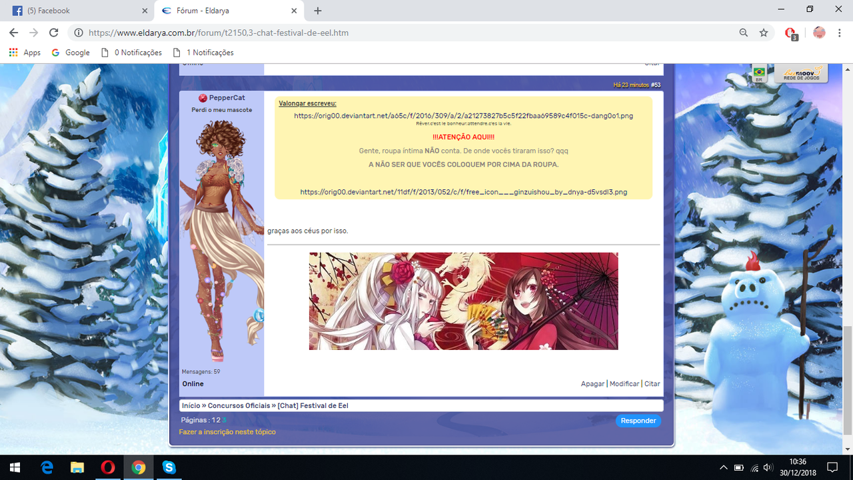Open a new browser tab
853x480 pixels.
(318, 11)
